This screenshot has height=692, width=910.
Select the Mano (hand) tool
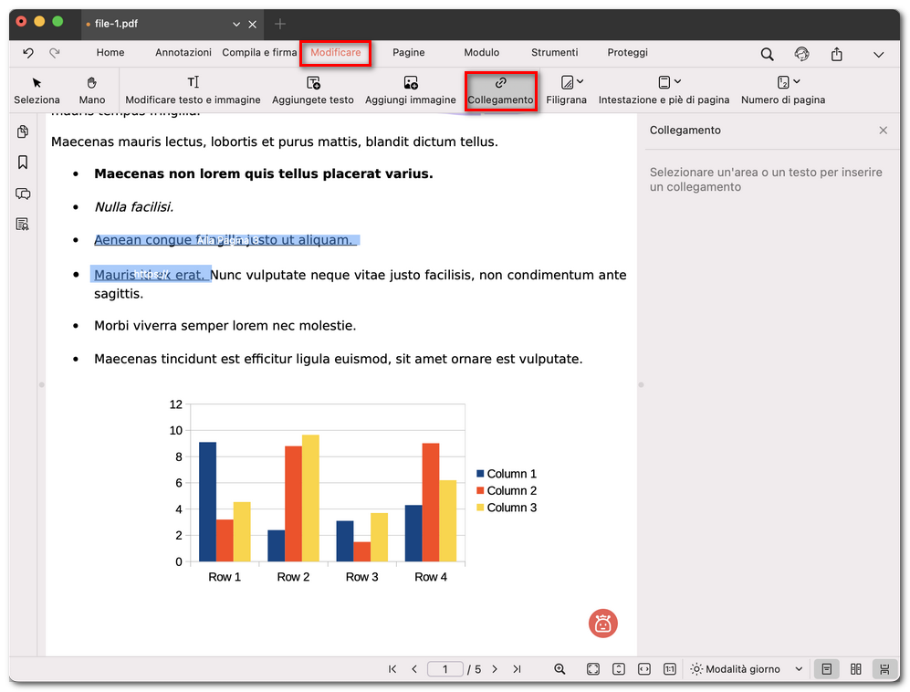[x=91, y=89]
